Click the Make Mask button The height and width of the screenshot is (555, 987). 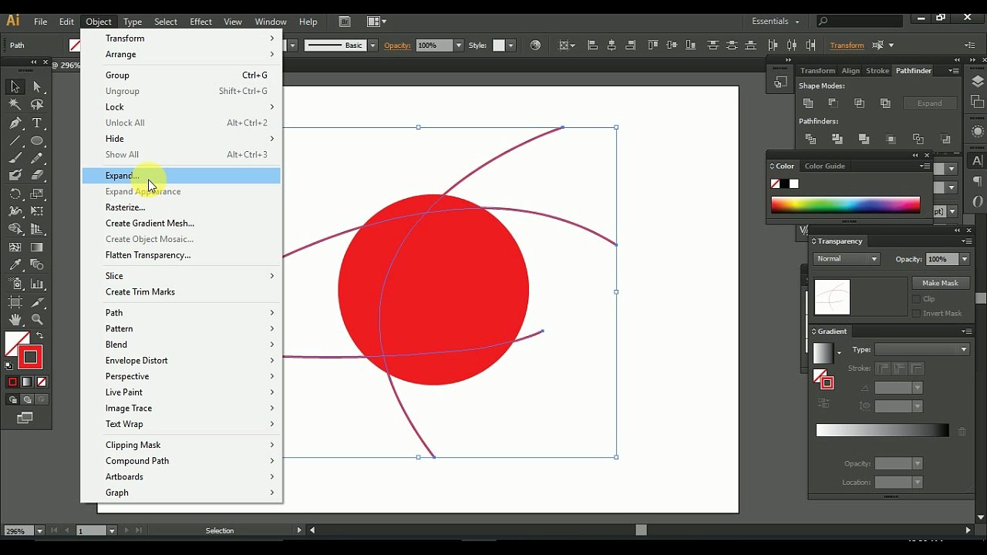pos(940,283)
